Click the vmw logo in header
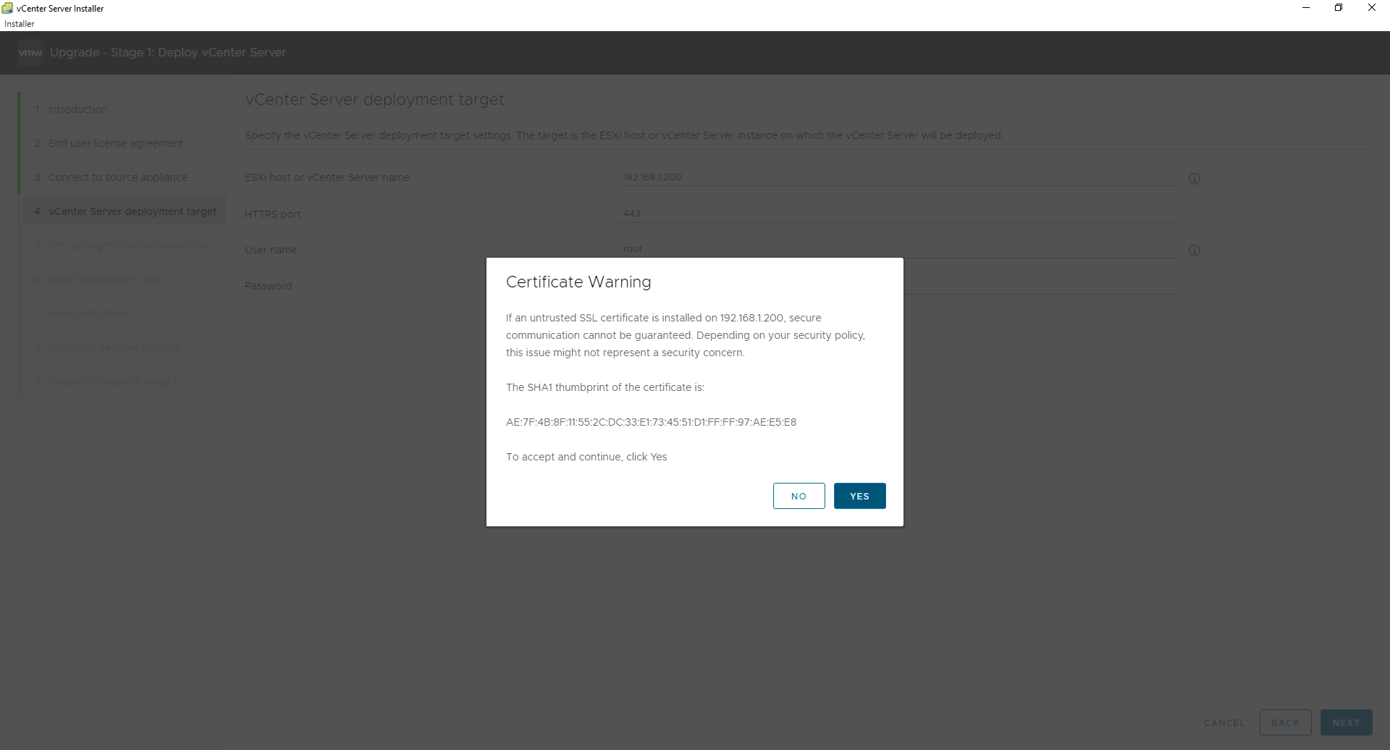This screenshot has width=1390, height=750. click(x=30, y=52)
